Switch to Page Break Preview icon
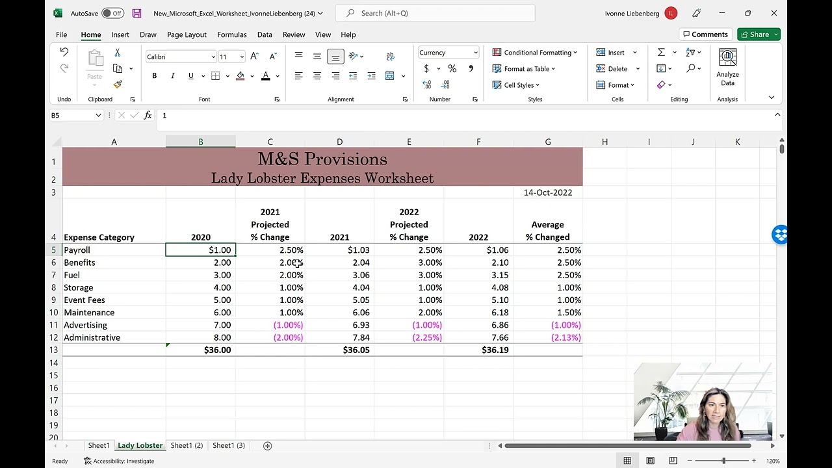This screenshot has height=468, width=832. [x=673, y=461]
